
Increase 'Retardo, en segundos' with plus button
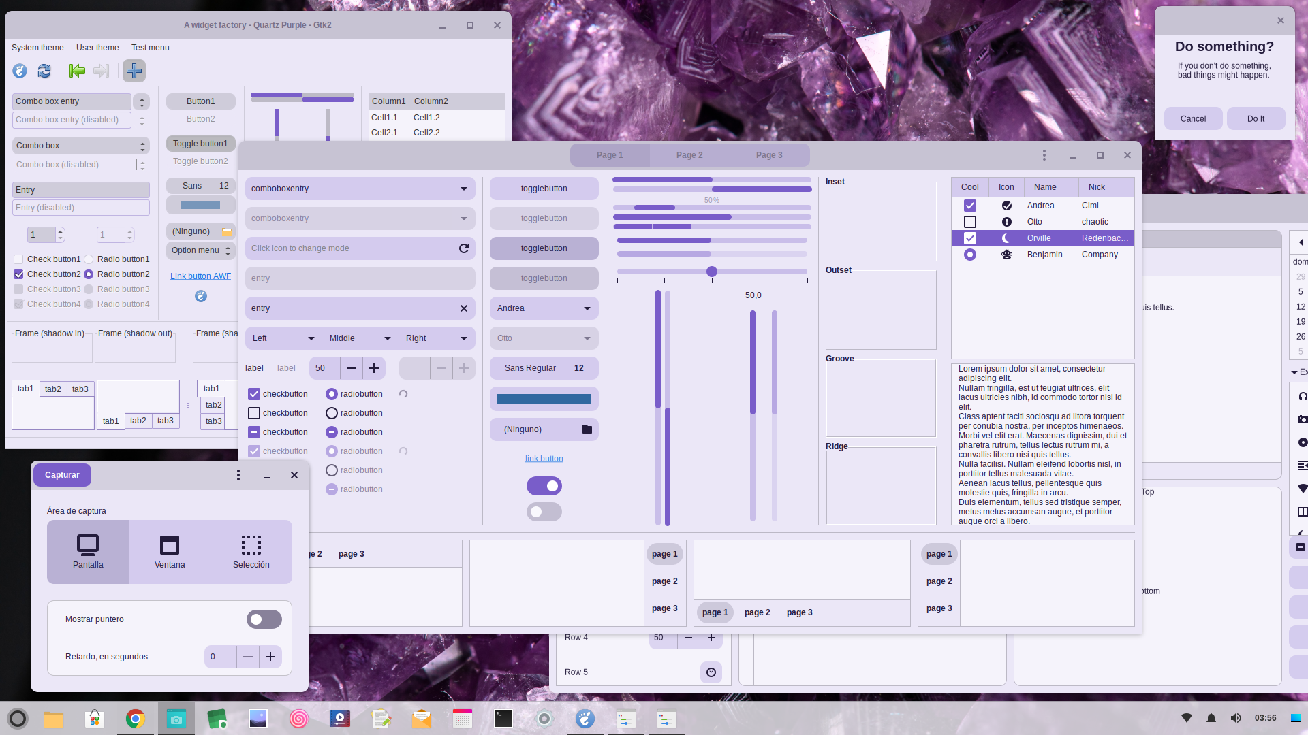coord(270,657)
